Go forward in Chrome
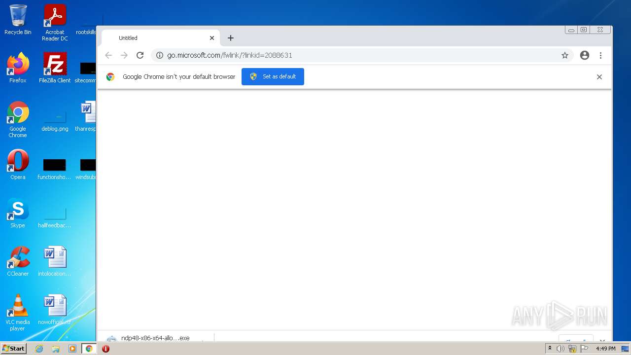Screen dimensions: 631x355 pos(124,55)
